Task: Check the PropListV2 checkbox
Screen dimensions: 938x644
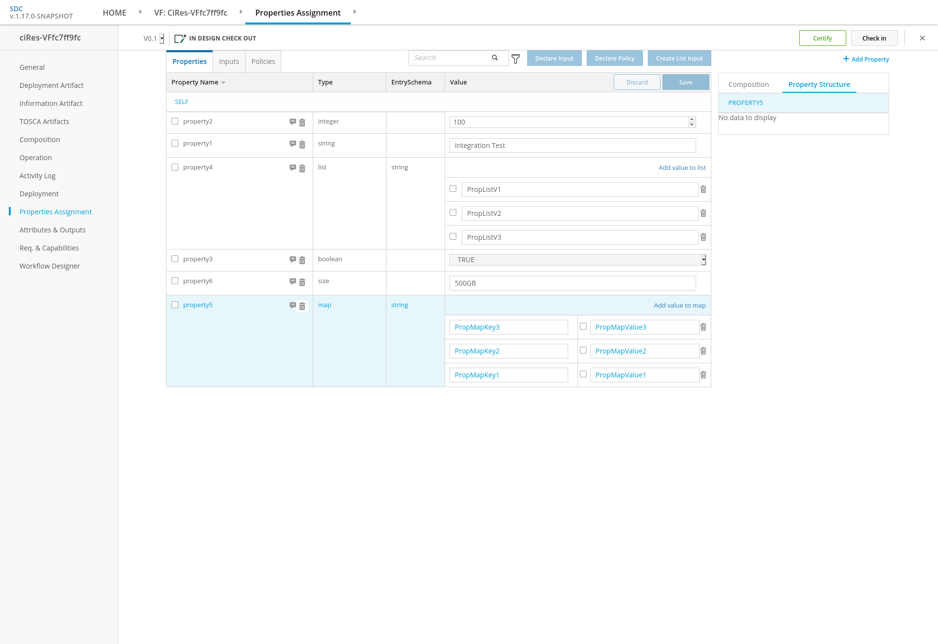Action: pos(453,212)
